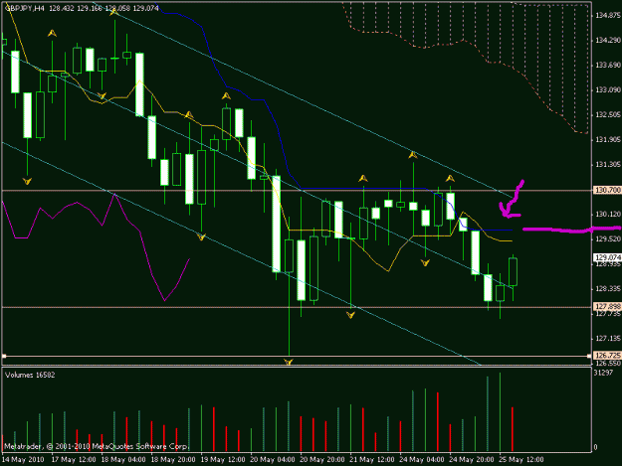Click the 134.875 price axis label
The width and height of the screenshot is (622, 466).
pos(608,16)
